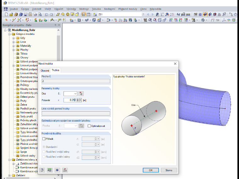Click the units and decimals 0.00 icon
Viewport: 239px width, 179px height.
[50, 170]
